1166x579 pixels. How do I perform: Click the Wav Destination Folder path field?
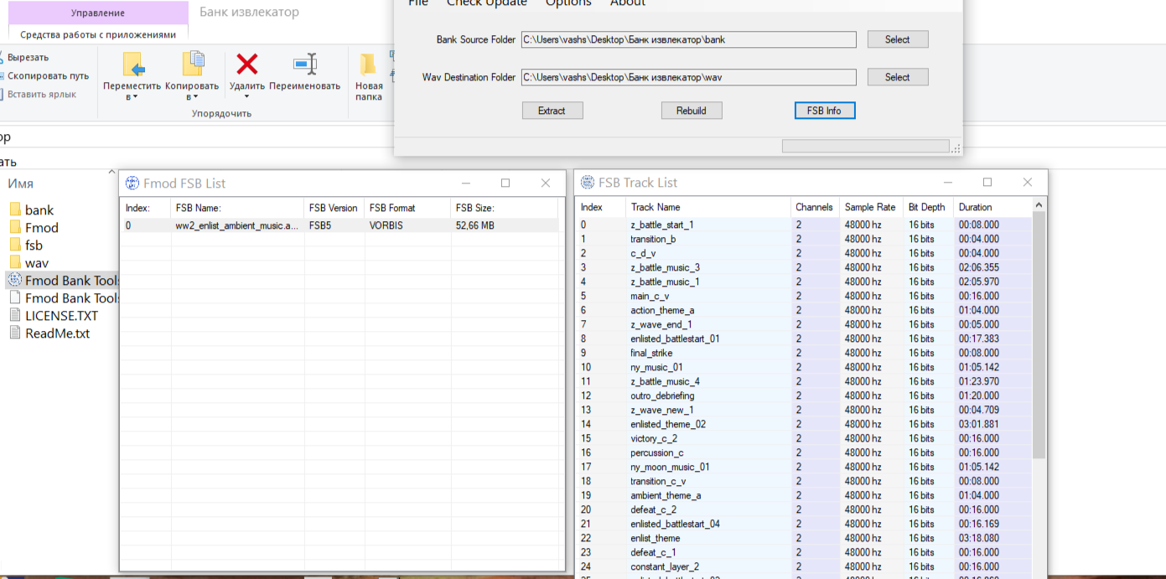(688, 77)
